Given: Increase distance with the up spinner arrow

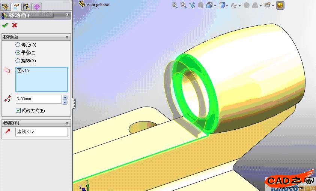Looking at the screenshot, I should click(65, 98).
